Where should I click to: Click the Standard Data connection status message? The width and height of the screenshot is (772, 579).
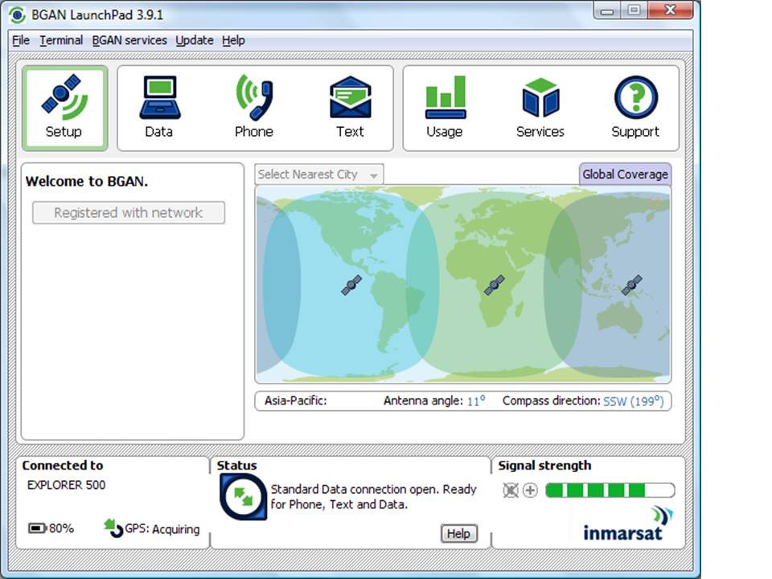374,497
